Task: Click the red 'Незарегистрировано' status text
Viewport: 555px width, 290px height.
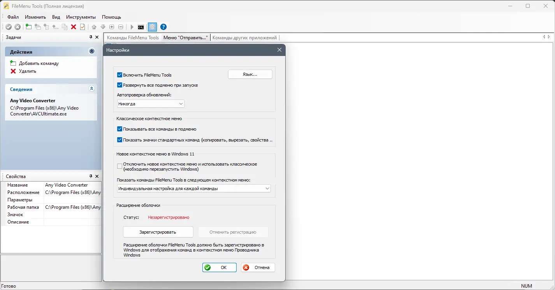Action: (169, 217)
